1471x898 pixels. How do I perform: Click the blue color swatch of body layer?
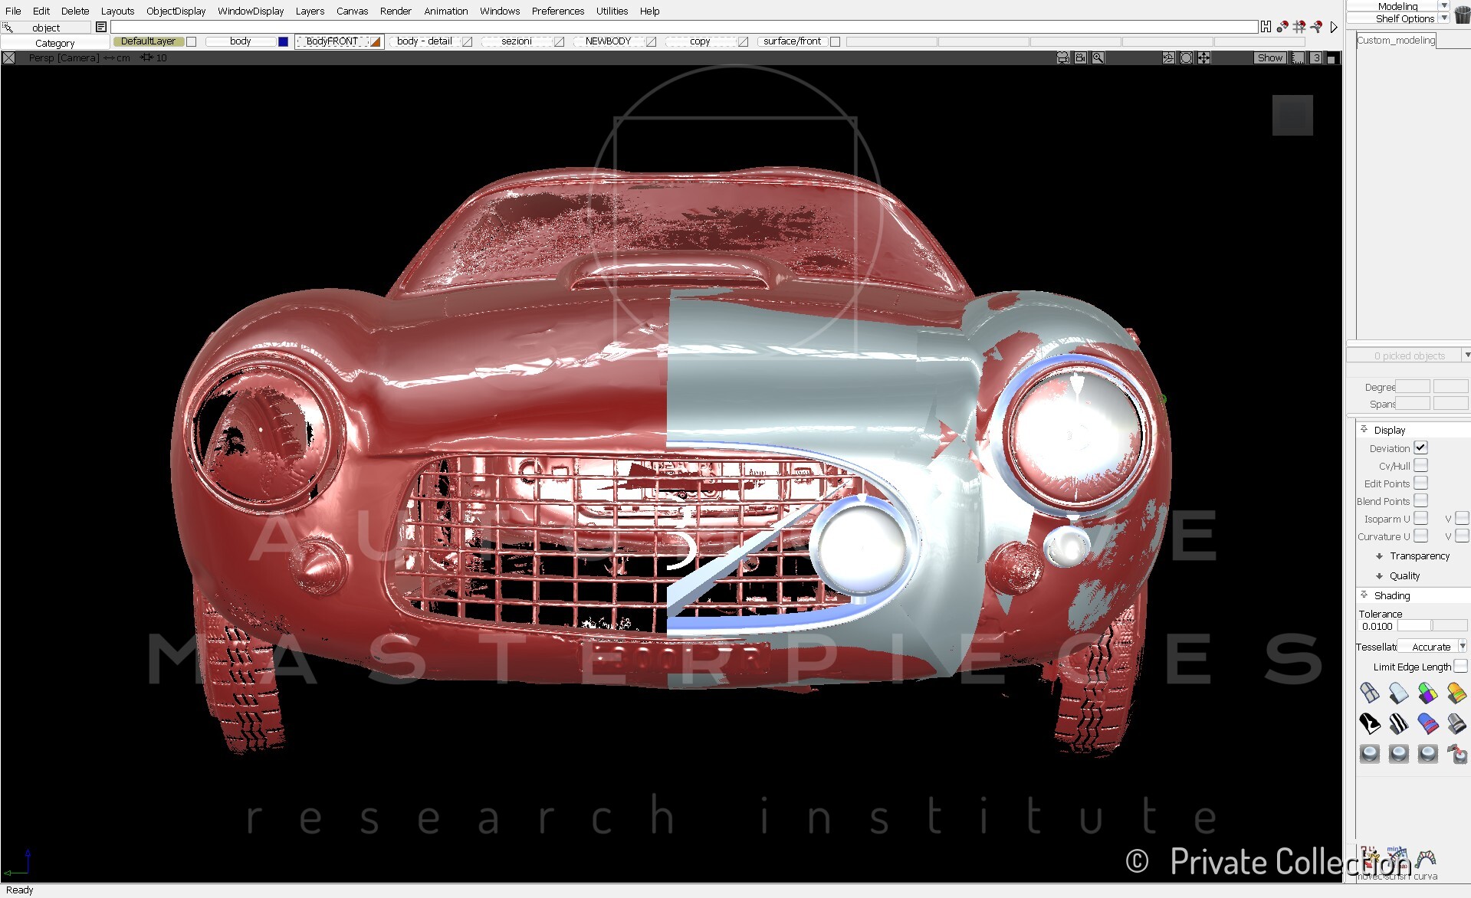(x=283, y=41)
